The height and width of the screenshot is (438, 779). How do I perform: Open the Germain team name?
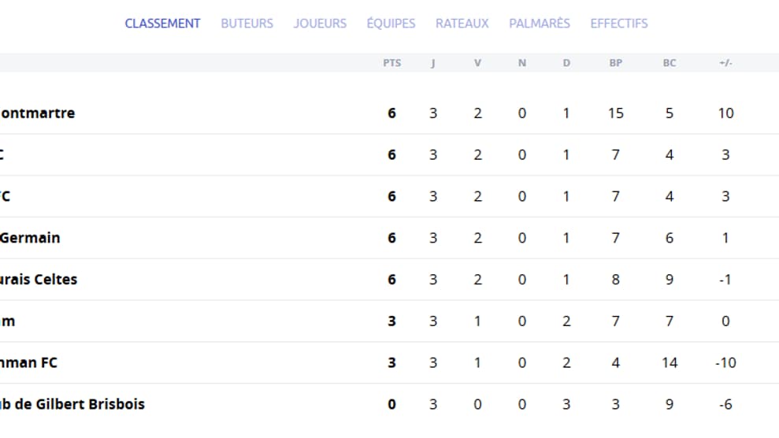pyautogui.click(x=30, y=238)
